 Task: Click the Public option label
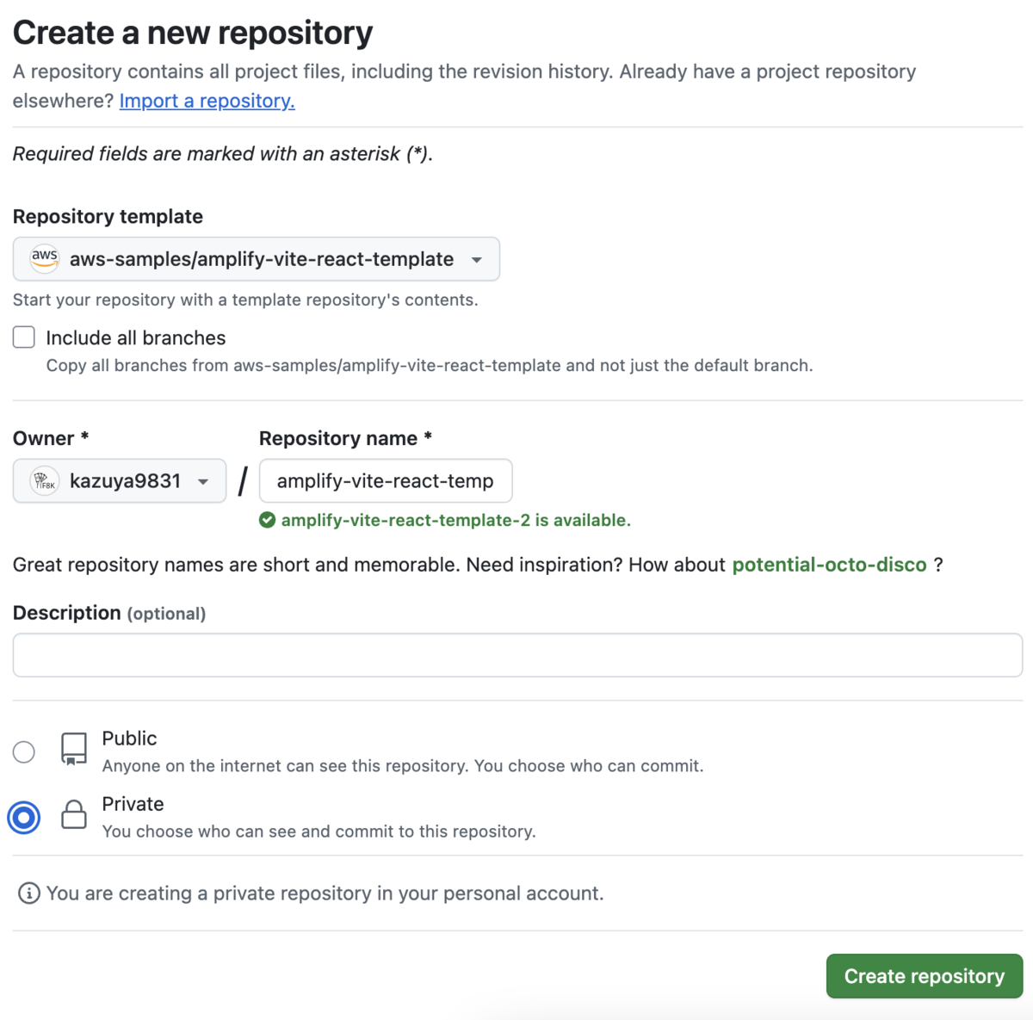click(129, 739)
